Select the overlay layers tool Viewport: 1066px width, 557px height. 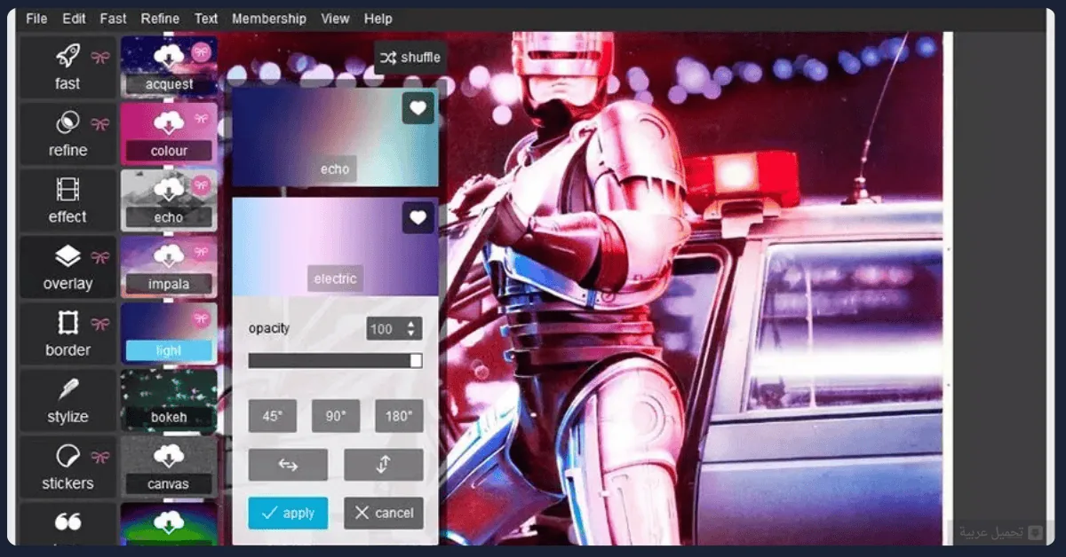click(68, 267)
